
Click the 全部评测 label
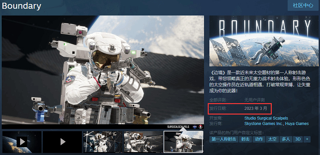218,100
